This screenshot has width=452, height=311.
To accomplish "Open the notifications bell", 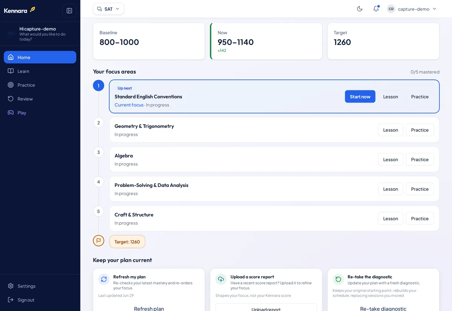I will (x=376, y=9).
